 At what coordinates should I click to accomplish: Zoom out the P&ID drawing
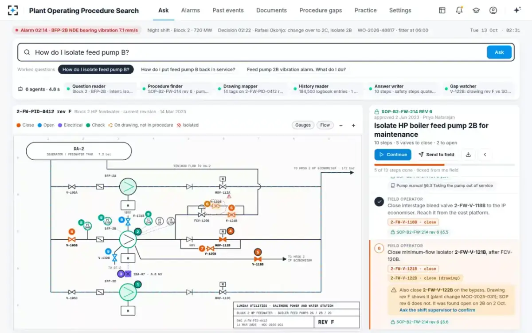pos(341,125)
